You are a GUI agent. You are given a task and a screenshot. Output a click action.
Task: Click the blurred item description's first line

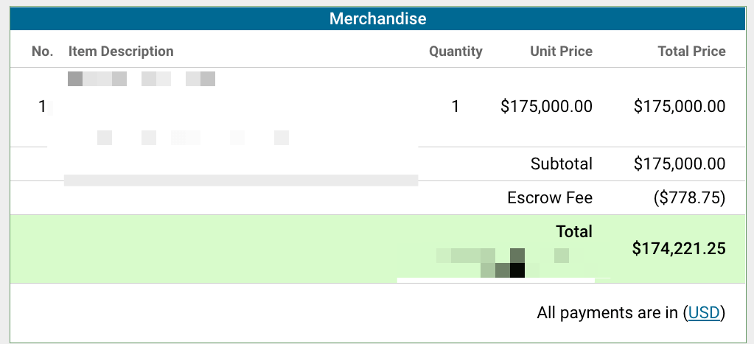[141, 79]
